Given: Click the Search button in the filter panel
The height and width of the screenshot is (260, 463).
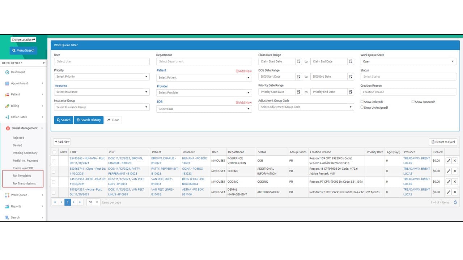Looking at the screenshot, I should coord(63,120).
